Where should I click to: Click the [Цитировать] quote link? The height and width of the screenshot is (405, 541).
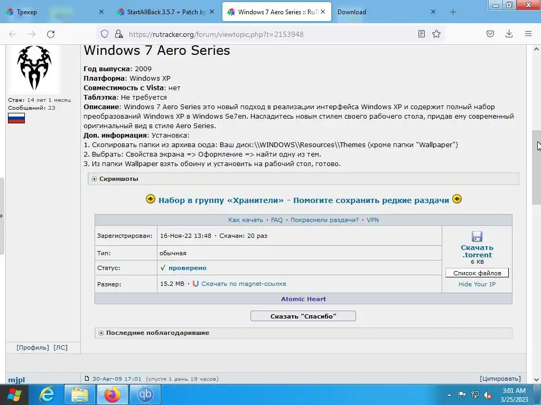click(500, 379)
